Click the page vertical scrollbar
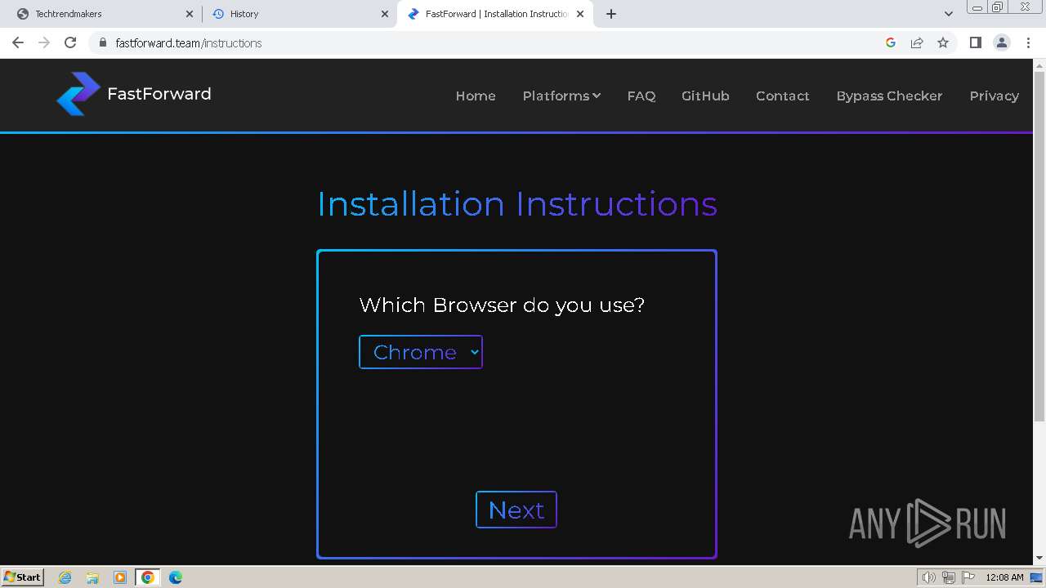Viewport: 1046px width, 588px height. (x=1039, y=245)
